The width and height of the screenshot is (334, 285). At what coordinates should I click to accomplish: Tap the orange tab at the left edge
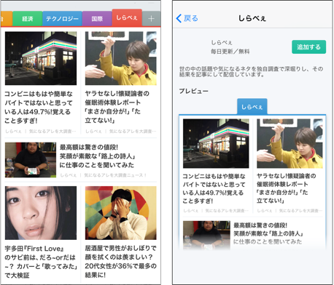coord(7,19)
